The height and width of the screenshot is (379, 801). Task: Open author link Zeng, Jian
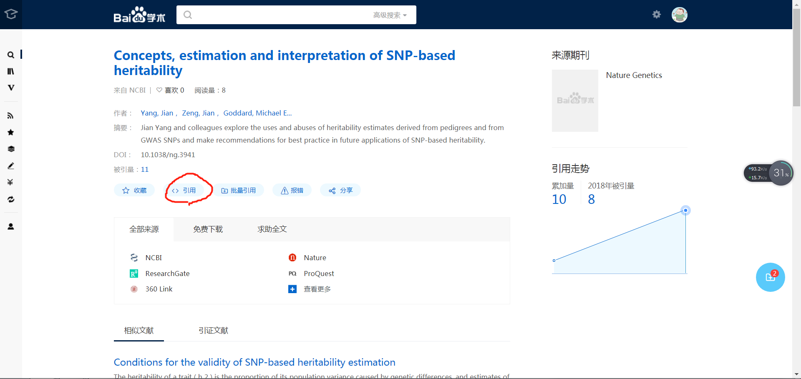point(198,113)
